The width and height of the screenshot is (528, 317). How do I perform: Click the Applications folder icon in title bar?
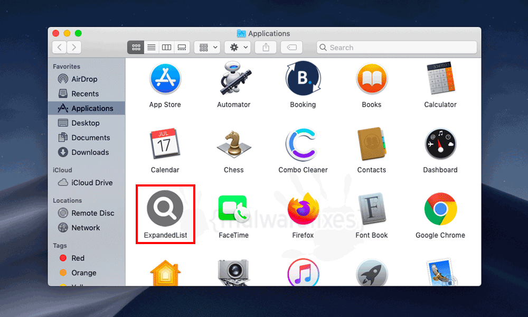pyautogui.click(x=241, y=33)
